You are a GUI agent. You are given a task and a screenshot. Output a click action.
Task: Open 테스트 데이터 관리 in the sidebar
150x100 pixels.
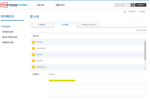coord(10,37)
